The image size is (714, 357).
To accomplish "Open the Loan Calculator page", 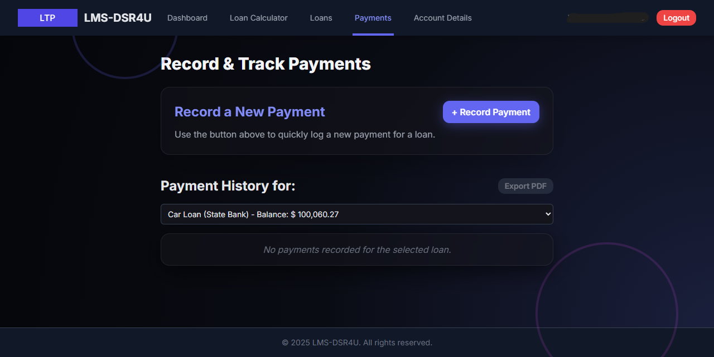I will (x=258, y=18).
